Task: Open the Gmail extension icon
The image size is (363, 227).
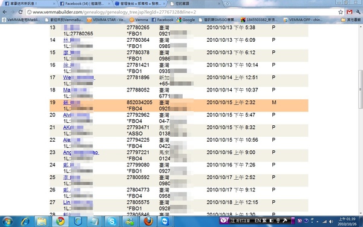Action: [x=349, y=12]
